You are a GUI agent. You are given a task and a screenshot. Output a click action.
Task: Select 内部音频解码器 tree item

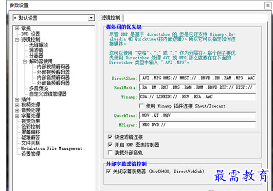click(53, 78)
